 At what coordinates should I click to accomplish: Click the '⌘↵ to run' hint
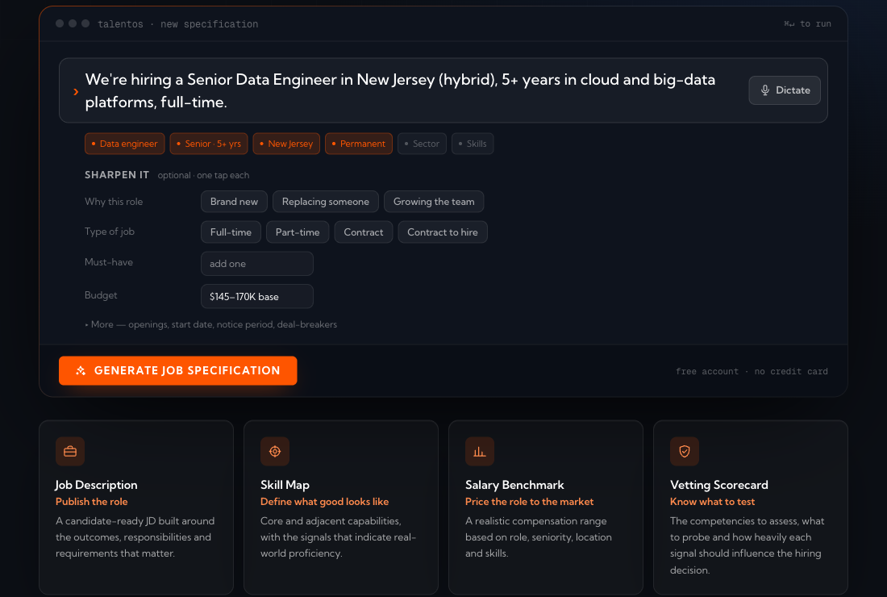[807, 23]
